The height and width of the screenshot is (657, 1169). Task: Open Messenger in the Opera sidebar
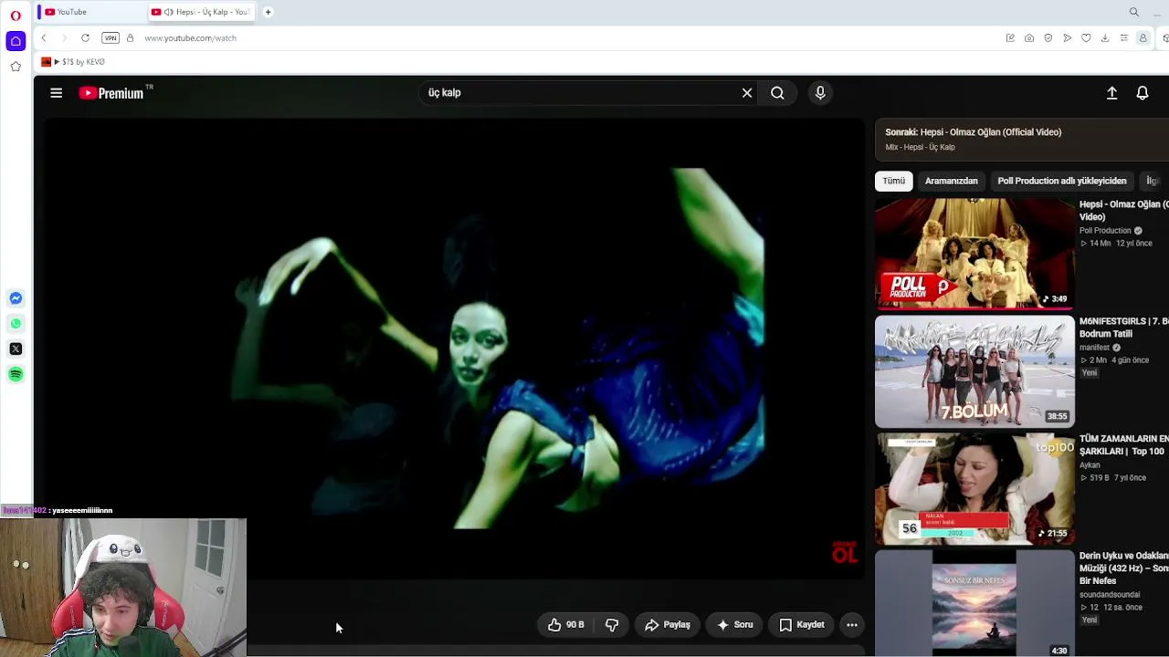tap(16, 298)
